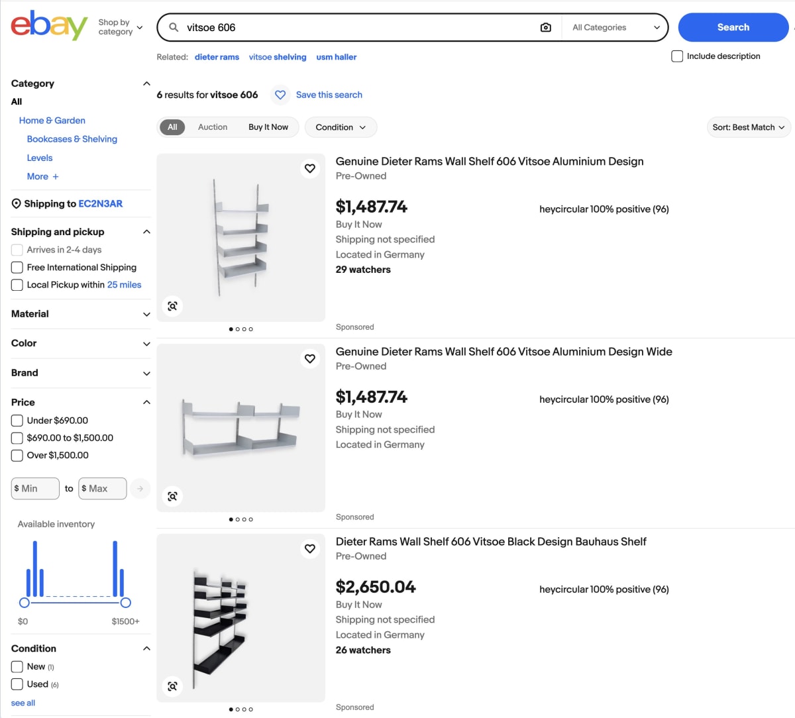Add the Aluminium Design Wide shelf to watchlist with the heart
Image resolution: width=795 pixels, height=718 pixels.
tap(310, 358)
